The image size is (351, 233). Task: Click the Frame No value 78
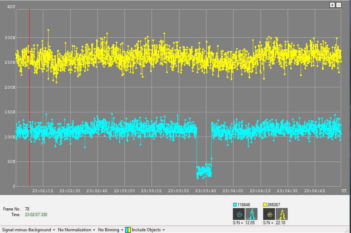click(27, 209)
